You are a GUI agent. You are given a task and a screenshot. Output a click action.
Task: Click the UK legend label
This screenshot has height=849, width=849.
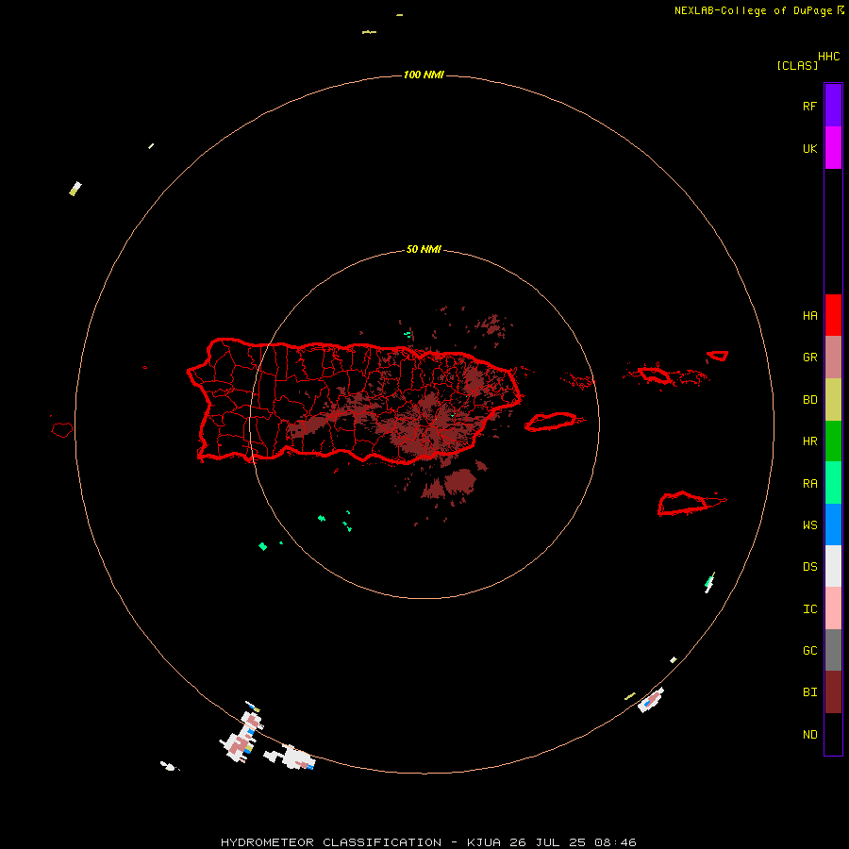pos(809,148)
